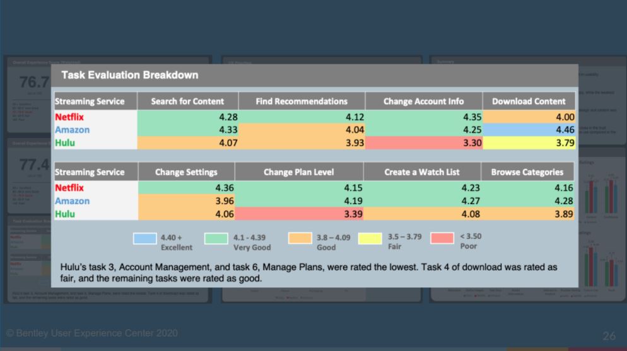Click the green Very Good legend swatch
Screen dimensions: 627x351
click(216, 238)
